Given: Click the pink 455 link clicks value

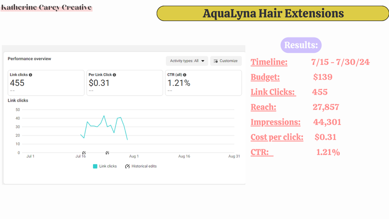Looking at the screenshot, I should 320,92.
